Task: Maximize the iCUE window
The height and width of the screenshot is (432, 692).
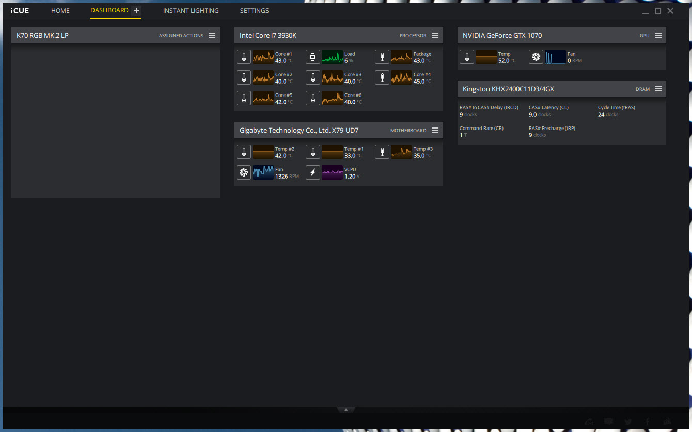Action: 658,11
